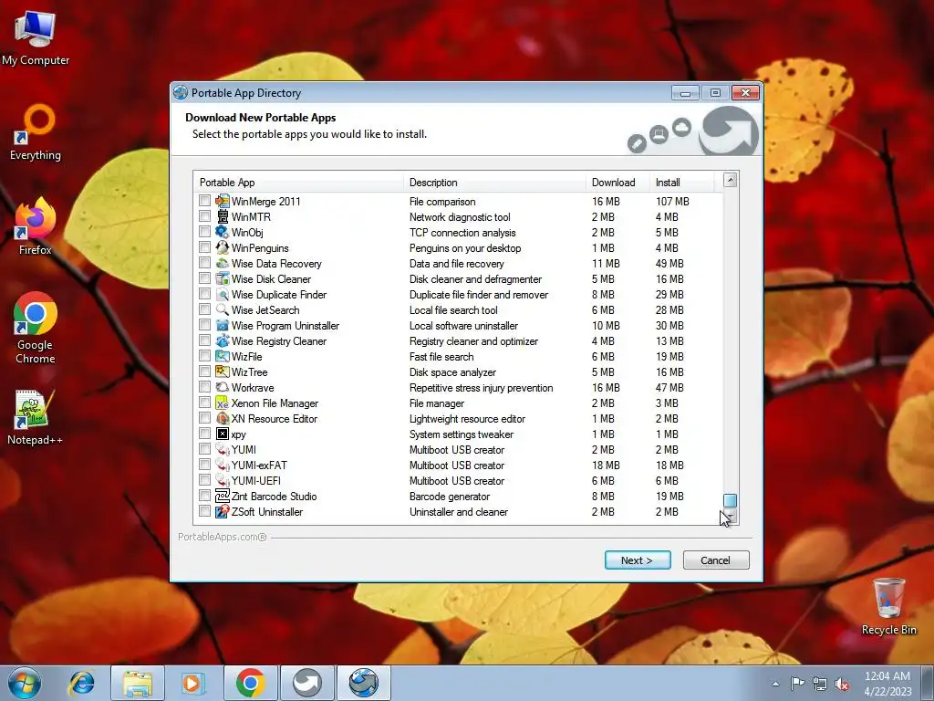
Task: Click the Xenon File Manager icon
Action: [223, 403]
